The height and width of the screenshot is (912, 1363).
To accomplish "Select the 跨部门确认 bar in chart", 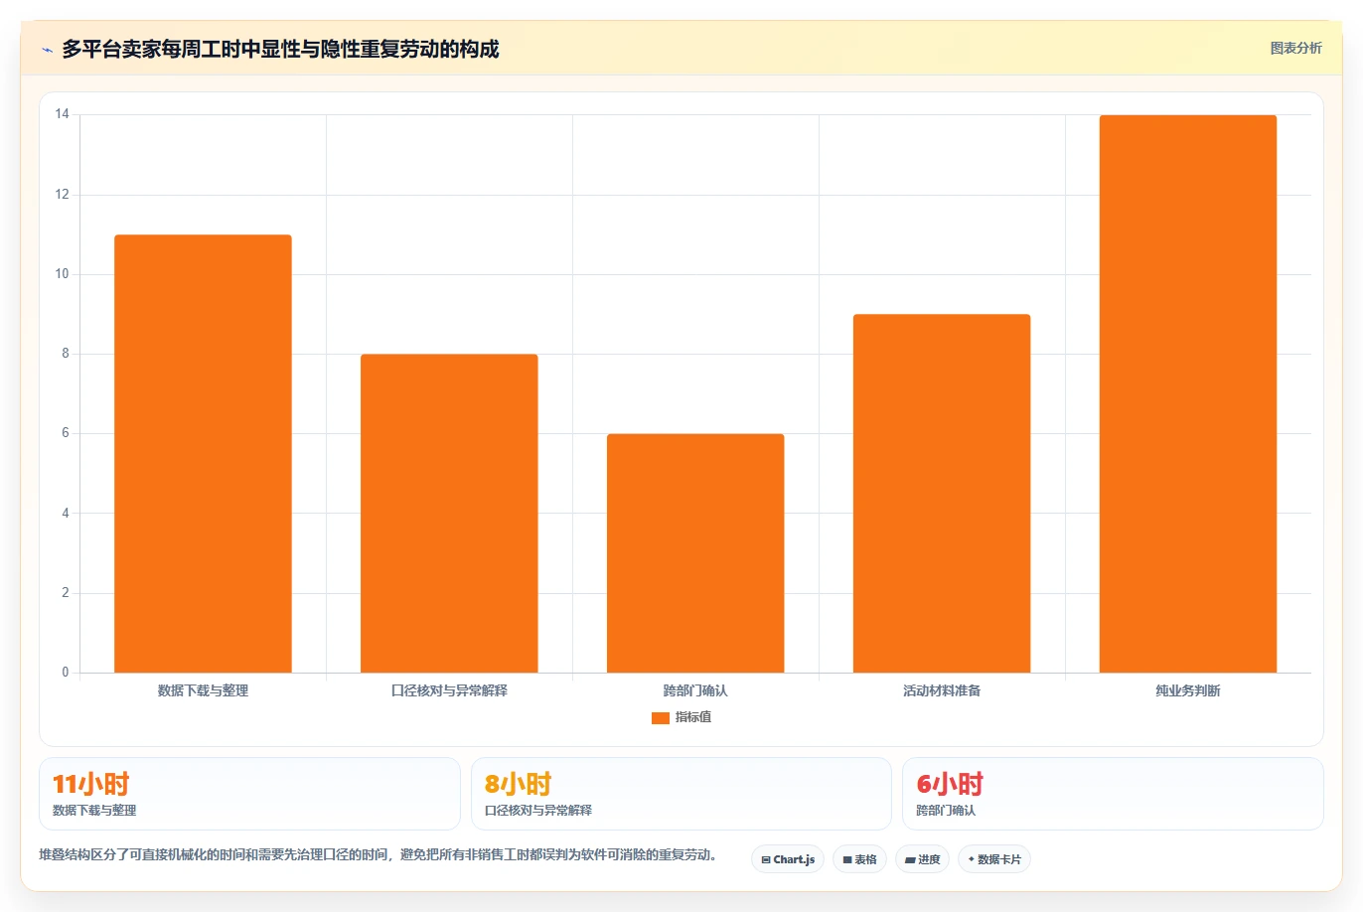I will pos(695,553).
